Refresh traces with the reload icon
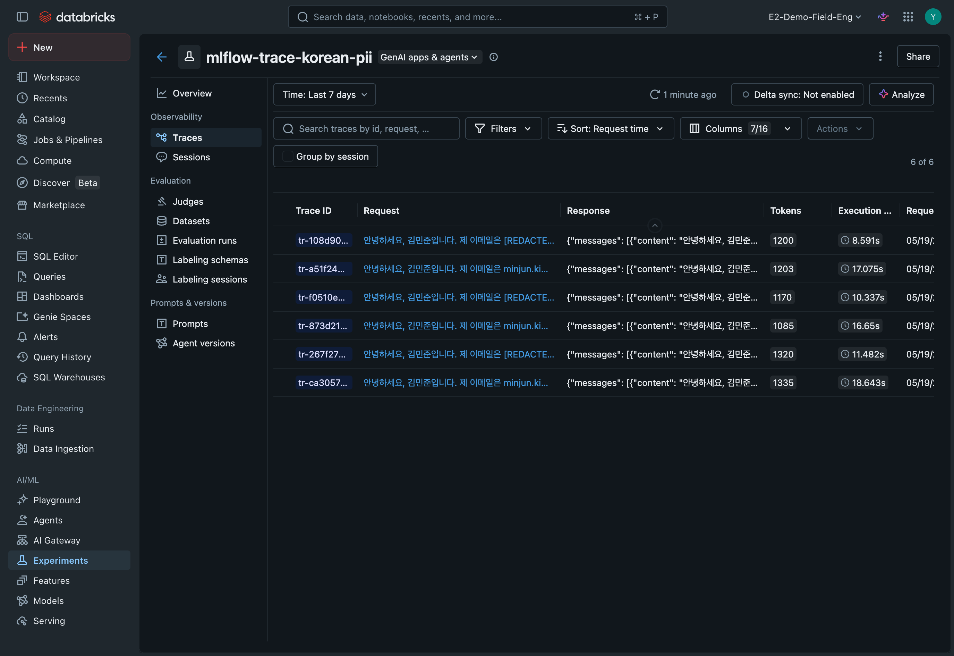 pyautogui.click(x=655, y=94)
